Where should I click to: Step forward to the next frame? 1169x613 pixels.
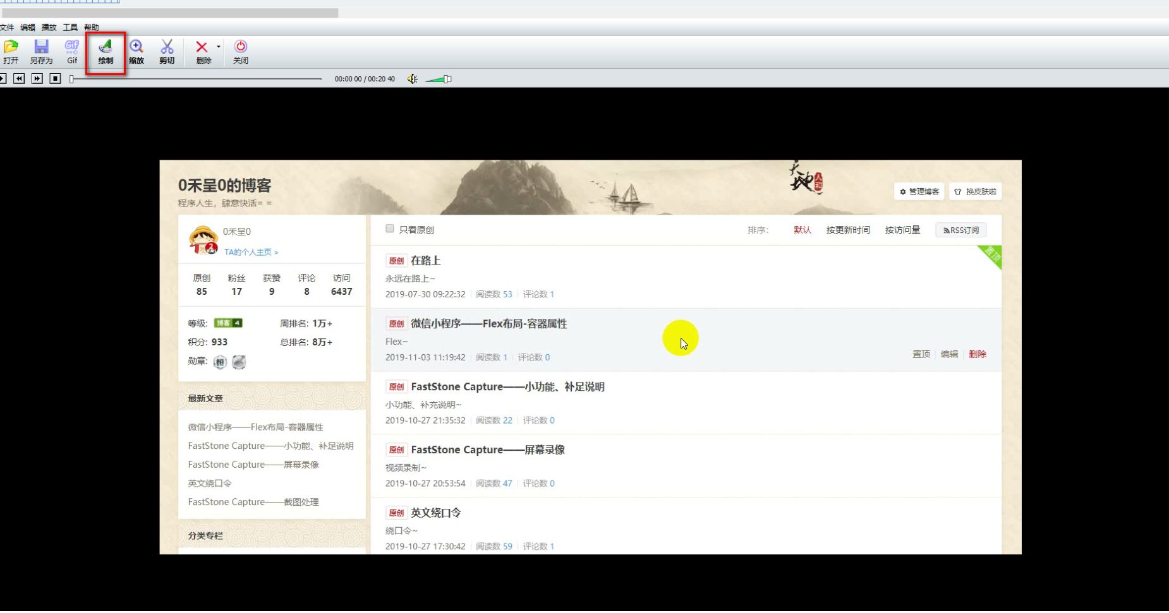(x=37, y=78)
